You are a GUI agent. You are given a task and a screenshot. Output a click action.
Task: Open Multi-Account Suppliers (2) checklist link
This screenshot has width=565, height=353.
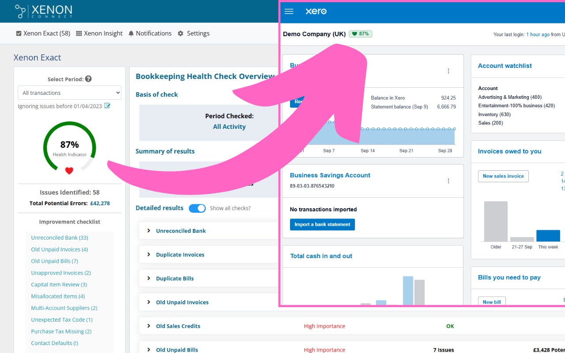[x=64, y=308]
